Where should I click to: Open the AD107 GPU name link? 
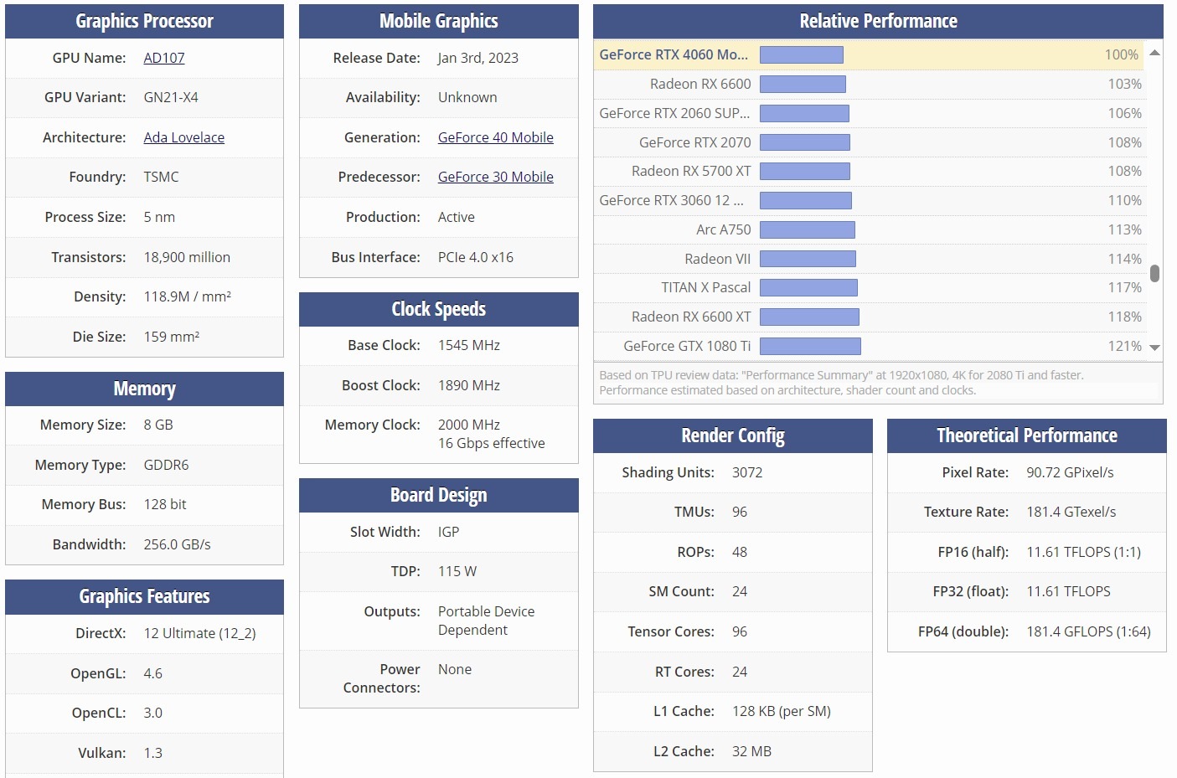(164, 58)
